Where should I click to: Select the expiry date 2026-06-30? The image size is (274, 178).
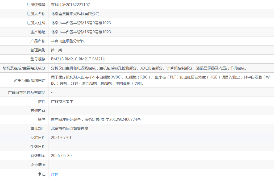coord(61,156)
